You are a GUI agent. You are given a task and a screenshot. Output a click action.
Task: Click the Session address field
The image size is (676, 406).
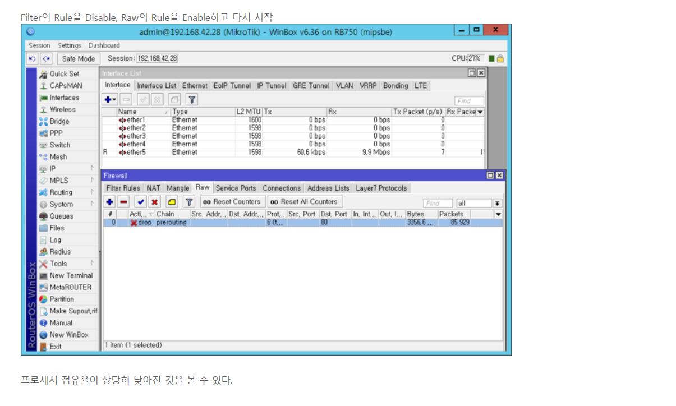point(157,58)
